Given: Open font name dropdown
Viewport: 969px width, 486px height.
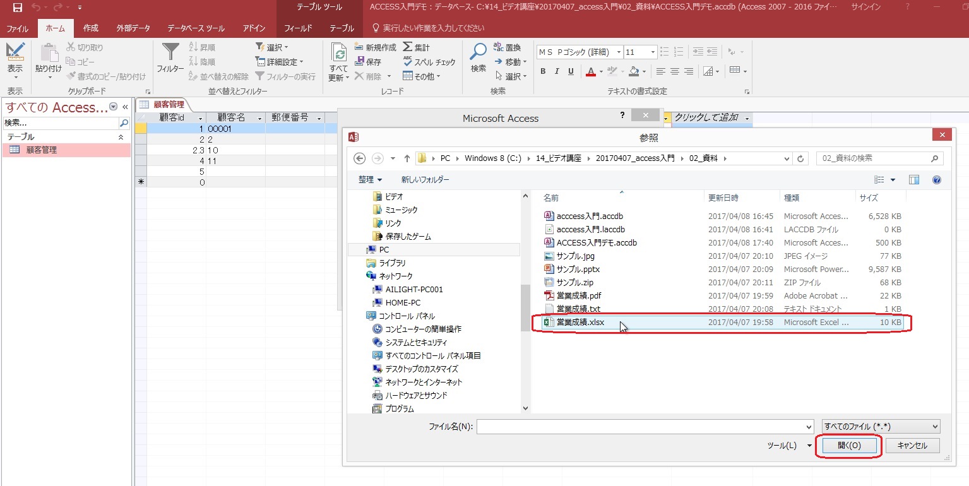Looking at the screenshot, I should pos(619,52).
